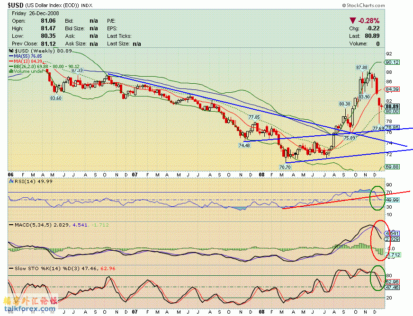Click the MACD(5,34,5) legend label

click(x=33, y=225)
